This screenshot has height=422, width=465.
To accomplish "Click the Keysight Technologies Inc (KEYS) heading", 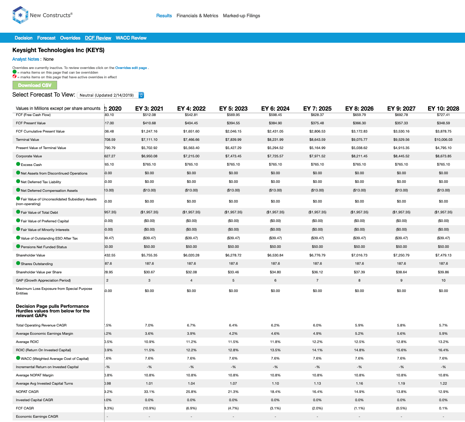I will pos(59,50).
